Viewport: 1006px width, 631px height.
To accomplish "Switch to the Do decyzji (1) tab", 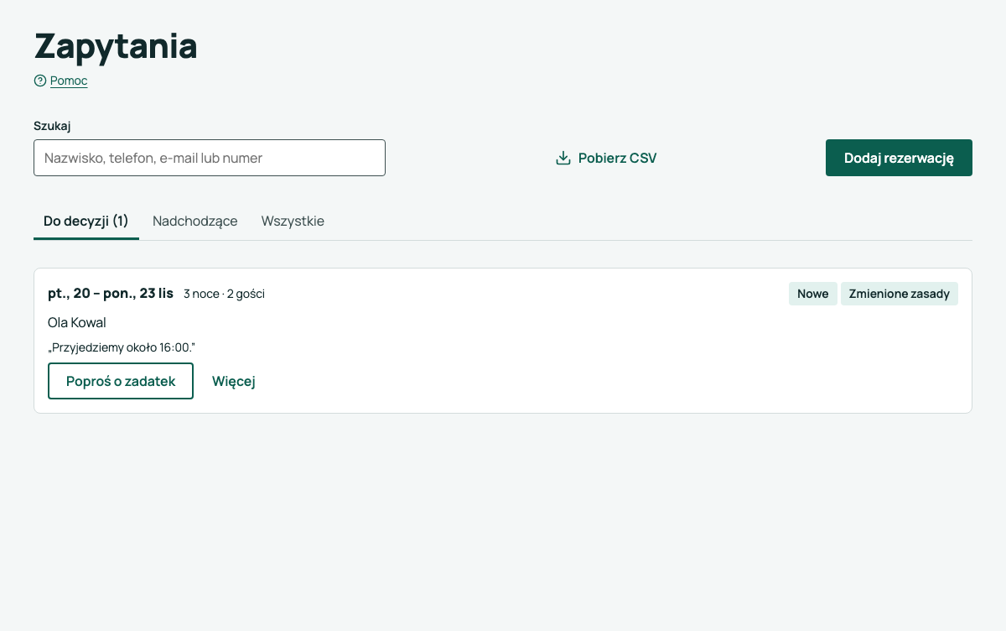I will pyautogui.click(x=86, y=222).
